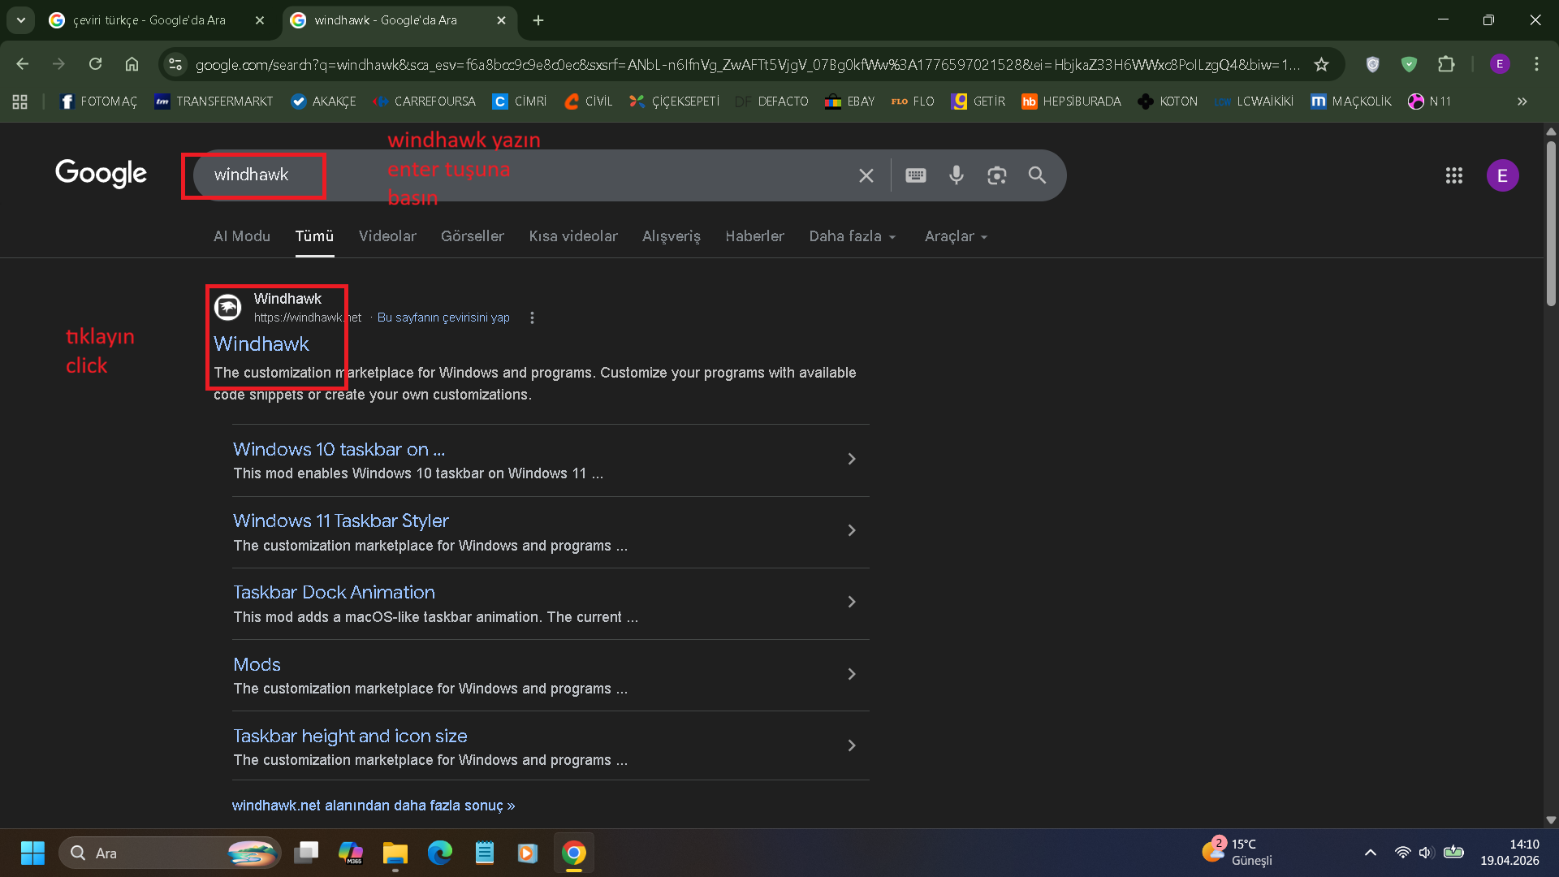Switch to the Videolar tab

[x=387, y=236]
